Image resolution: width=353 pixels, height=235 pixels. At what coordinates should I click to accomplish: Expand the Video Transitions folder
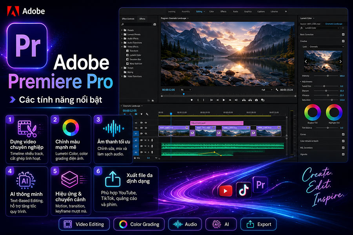pyautogui.click(x=122, y=76)
